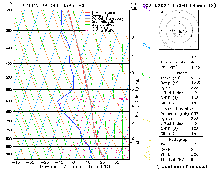Click the 'Isotherm' legend entry
The width and height of the screenshot is (219, 169).
(x=100, y=27)
